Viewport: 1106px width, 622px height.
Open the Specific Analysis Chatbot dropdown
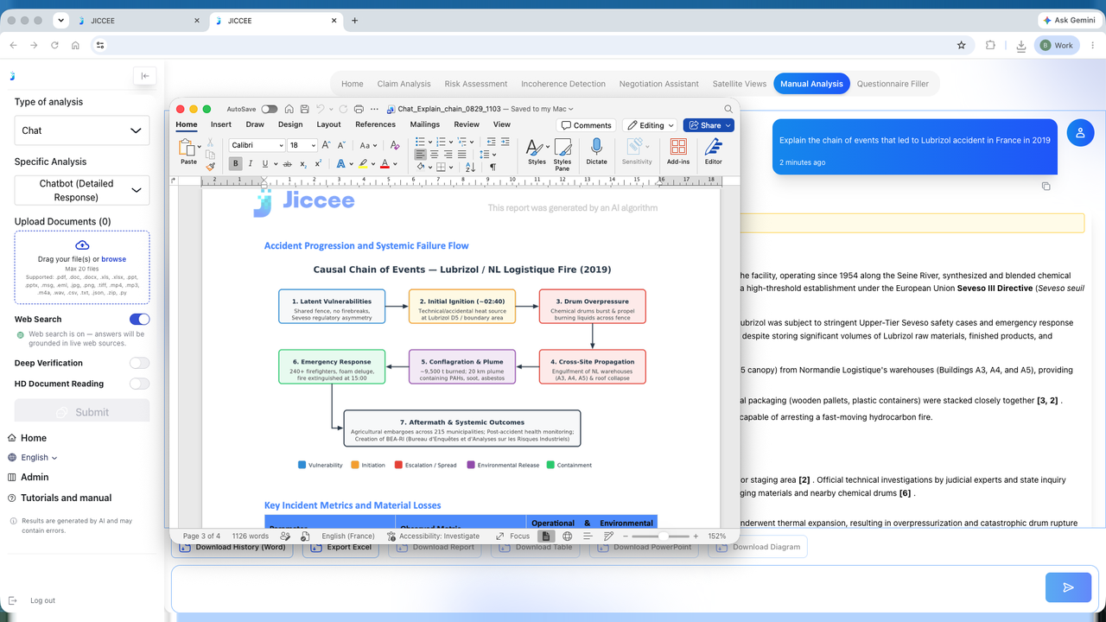click(82, 190)
